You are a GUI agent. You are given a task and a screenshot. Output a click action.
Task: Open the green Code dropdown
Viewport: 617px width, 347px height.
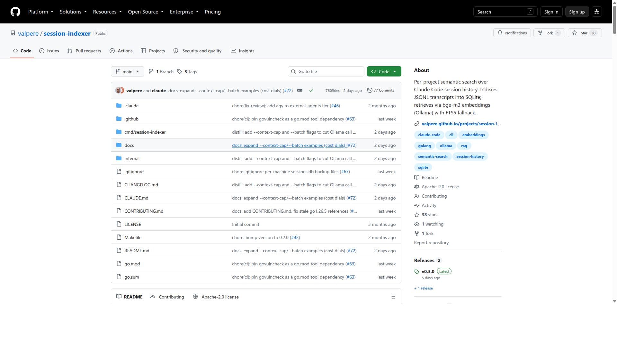[x=384, y=72]
